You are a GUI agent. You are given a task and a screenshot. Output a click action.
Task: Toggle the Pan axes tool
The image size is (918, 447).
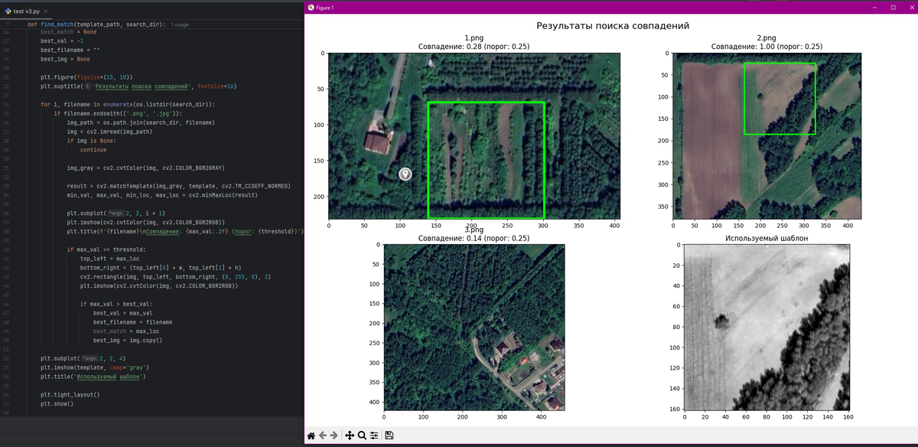350,436
